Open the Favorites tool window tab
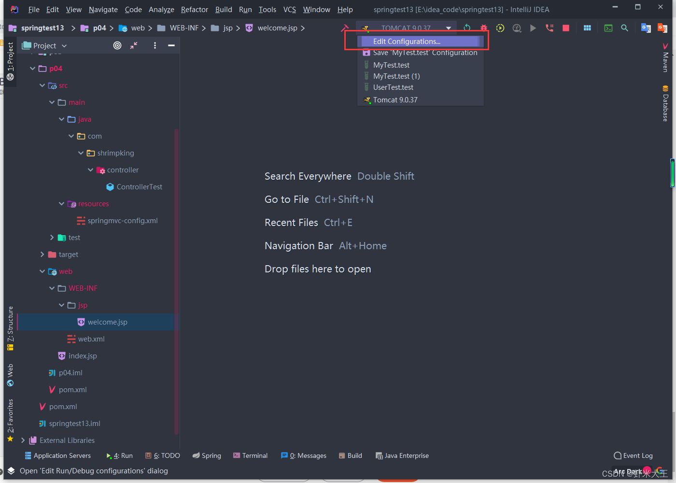 [x=10, y=420]
